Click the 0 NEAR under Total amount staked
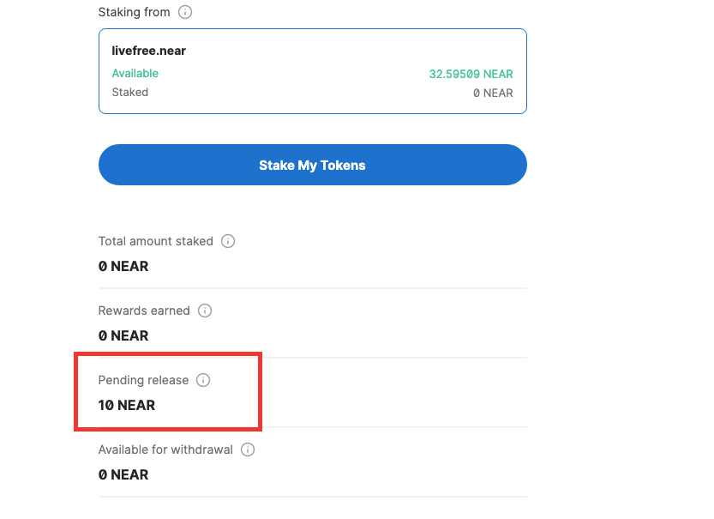Image resolution: width=714 pixels, height=519 pixels. (x=123, y=266)
